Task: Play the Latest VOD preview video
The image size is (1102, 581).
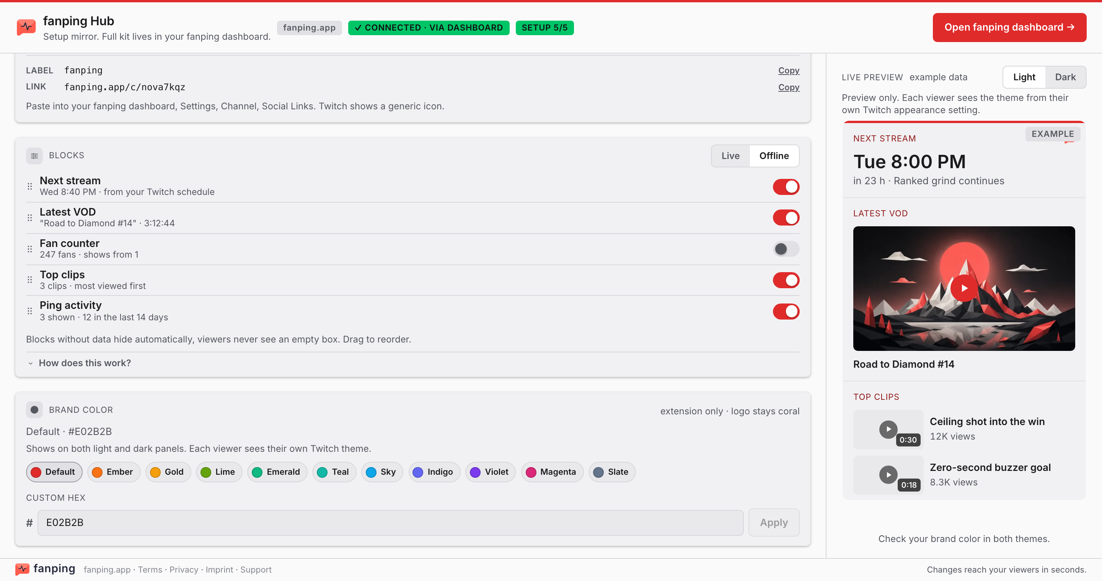Action: click(964, 288)
